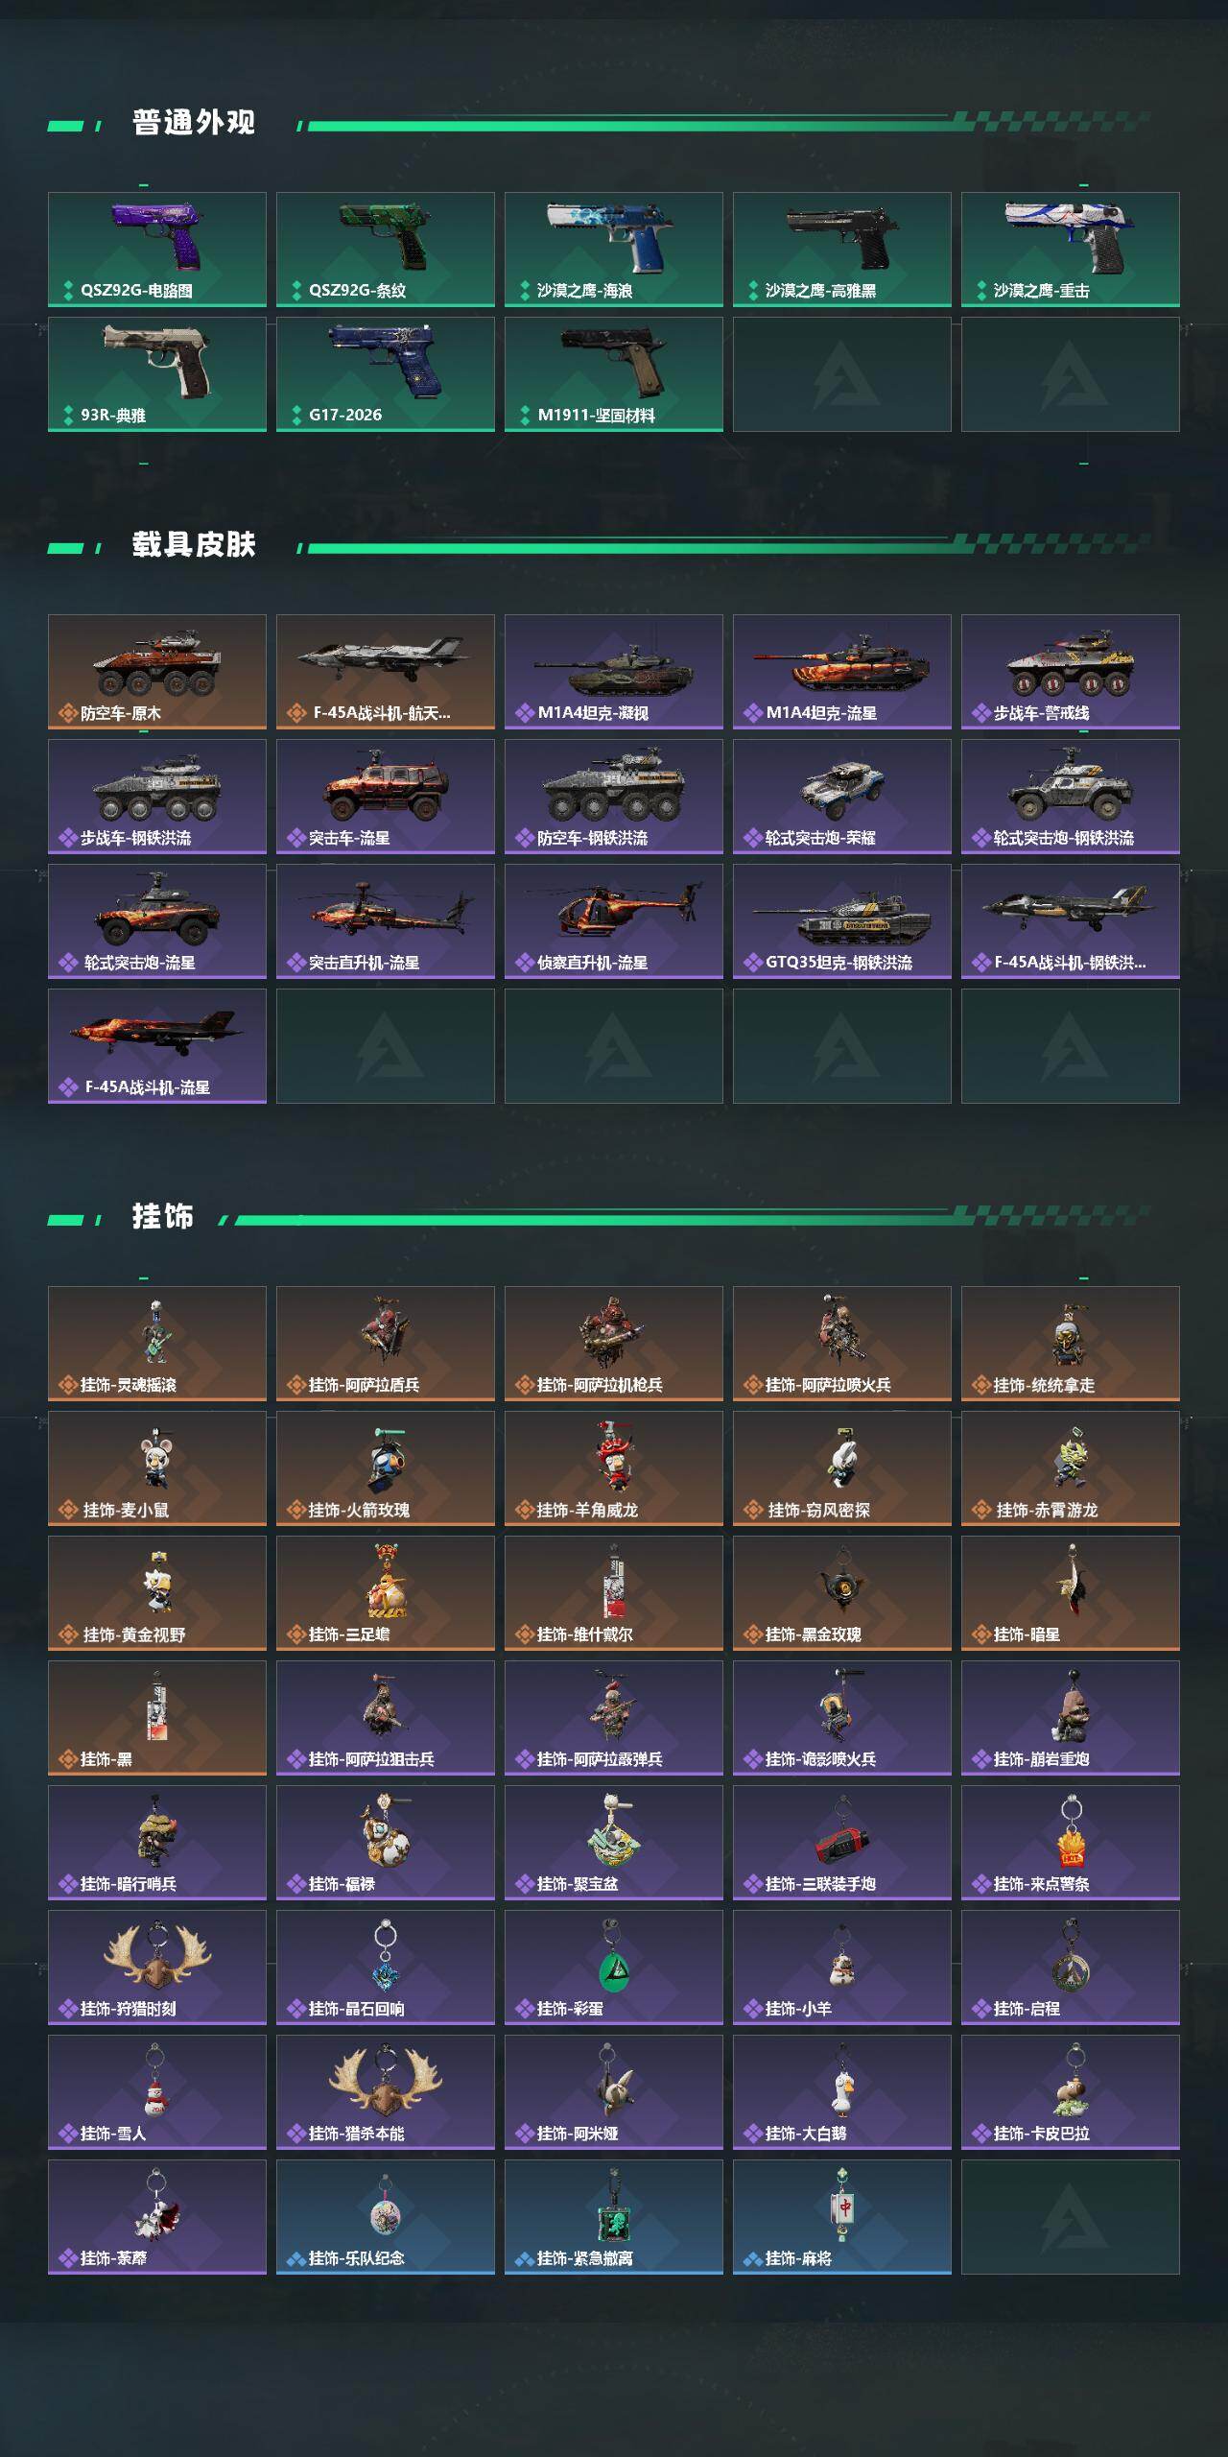Select the GTQ35坦克-钢铁洪流 tank skin
Viewport: 1228px width, 2457px height.
point(842,921)
